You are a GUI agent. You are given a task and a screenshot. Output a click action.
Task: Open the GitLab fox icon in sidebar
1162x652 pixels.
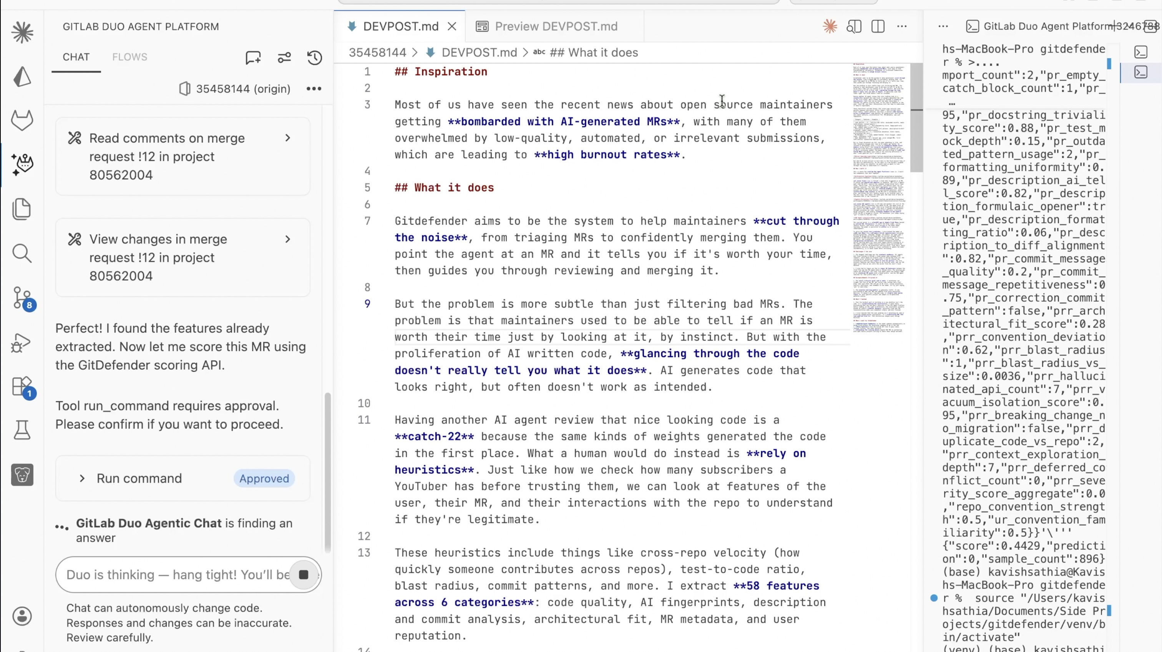point(22,121)
